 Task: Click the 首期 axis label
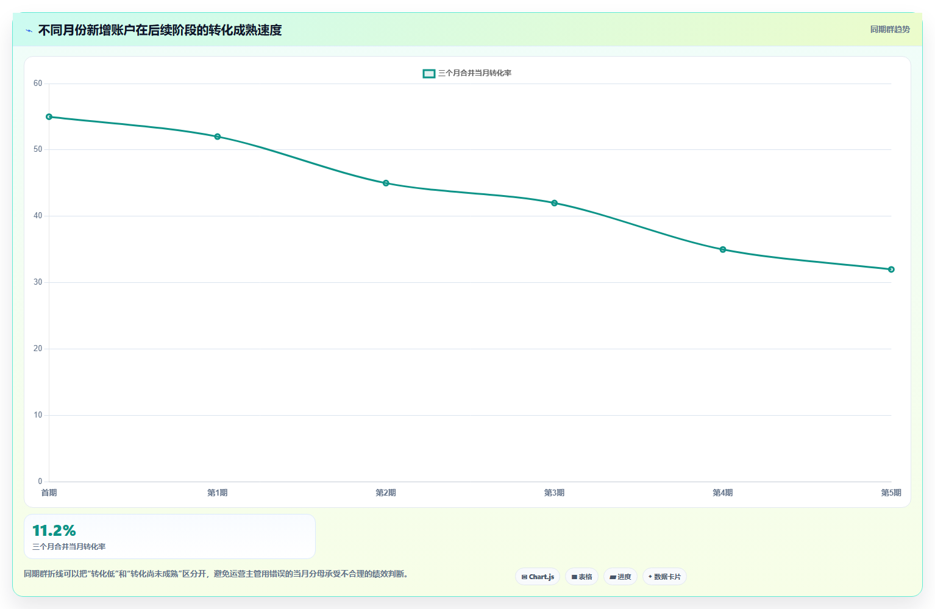49,493
